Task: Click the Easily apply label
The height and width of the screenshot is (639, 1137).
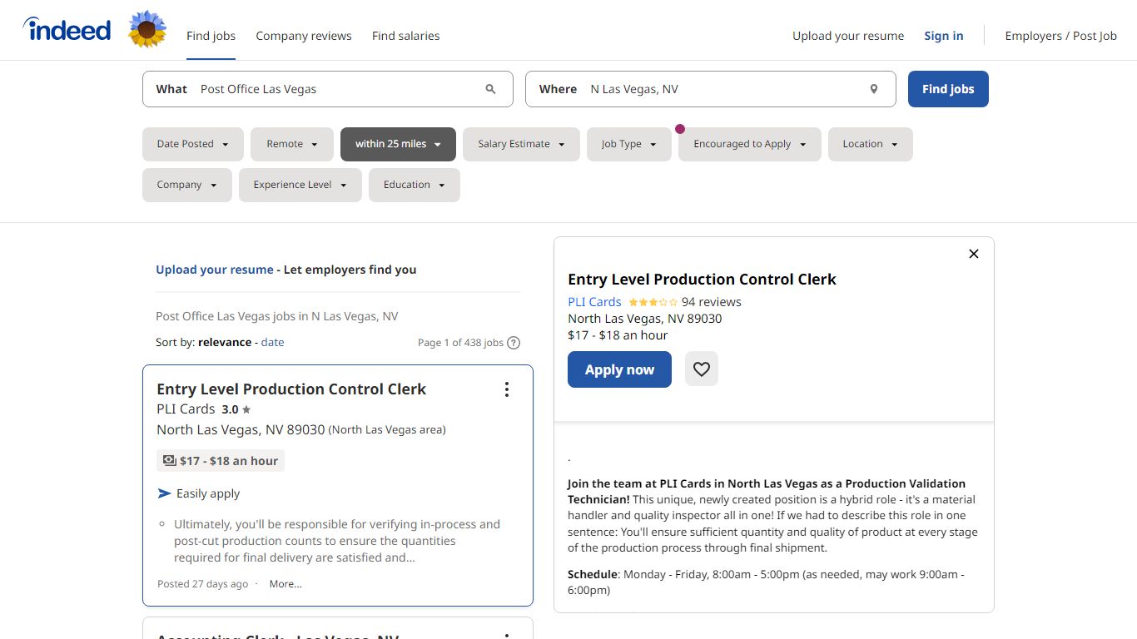Action: [208, 493]
